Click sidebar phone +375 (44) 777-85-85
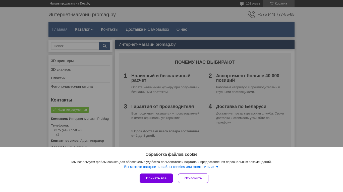 [x=68, y=130]
